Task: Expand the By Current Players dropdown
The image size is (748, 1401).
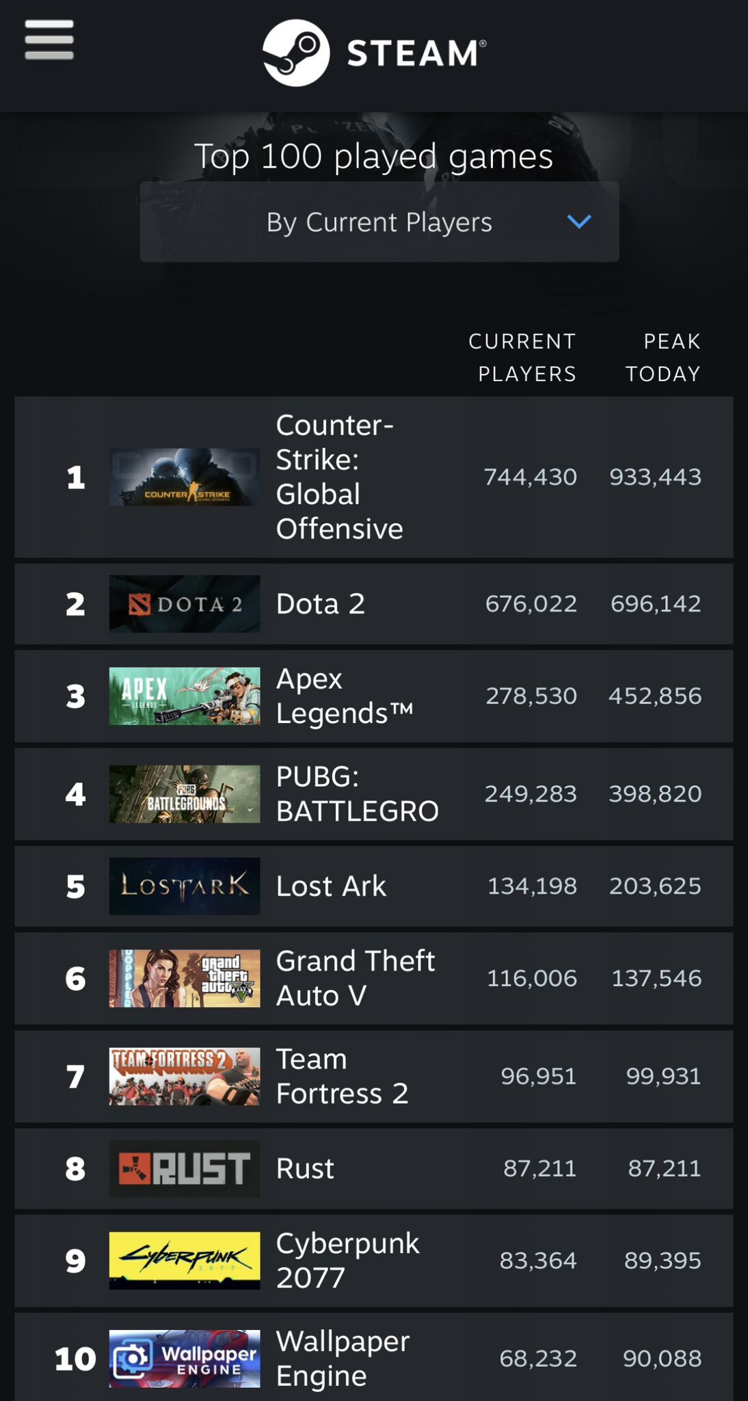Action: (x=379, y=222)
